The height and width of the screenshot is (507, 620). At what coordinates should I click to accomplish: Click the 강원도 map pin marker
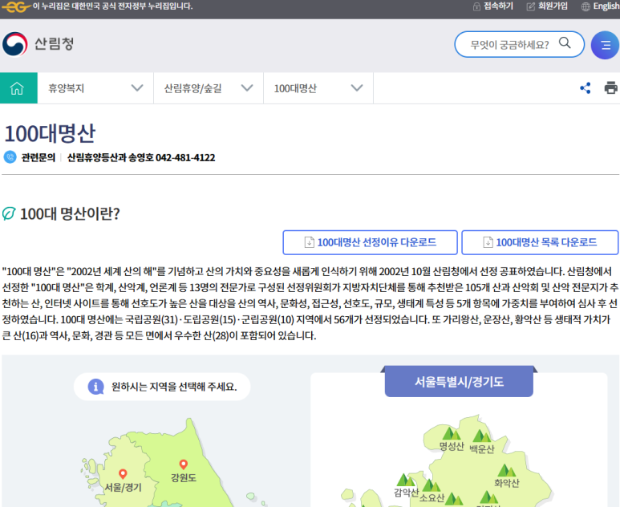(183, 464)
